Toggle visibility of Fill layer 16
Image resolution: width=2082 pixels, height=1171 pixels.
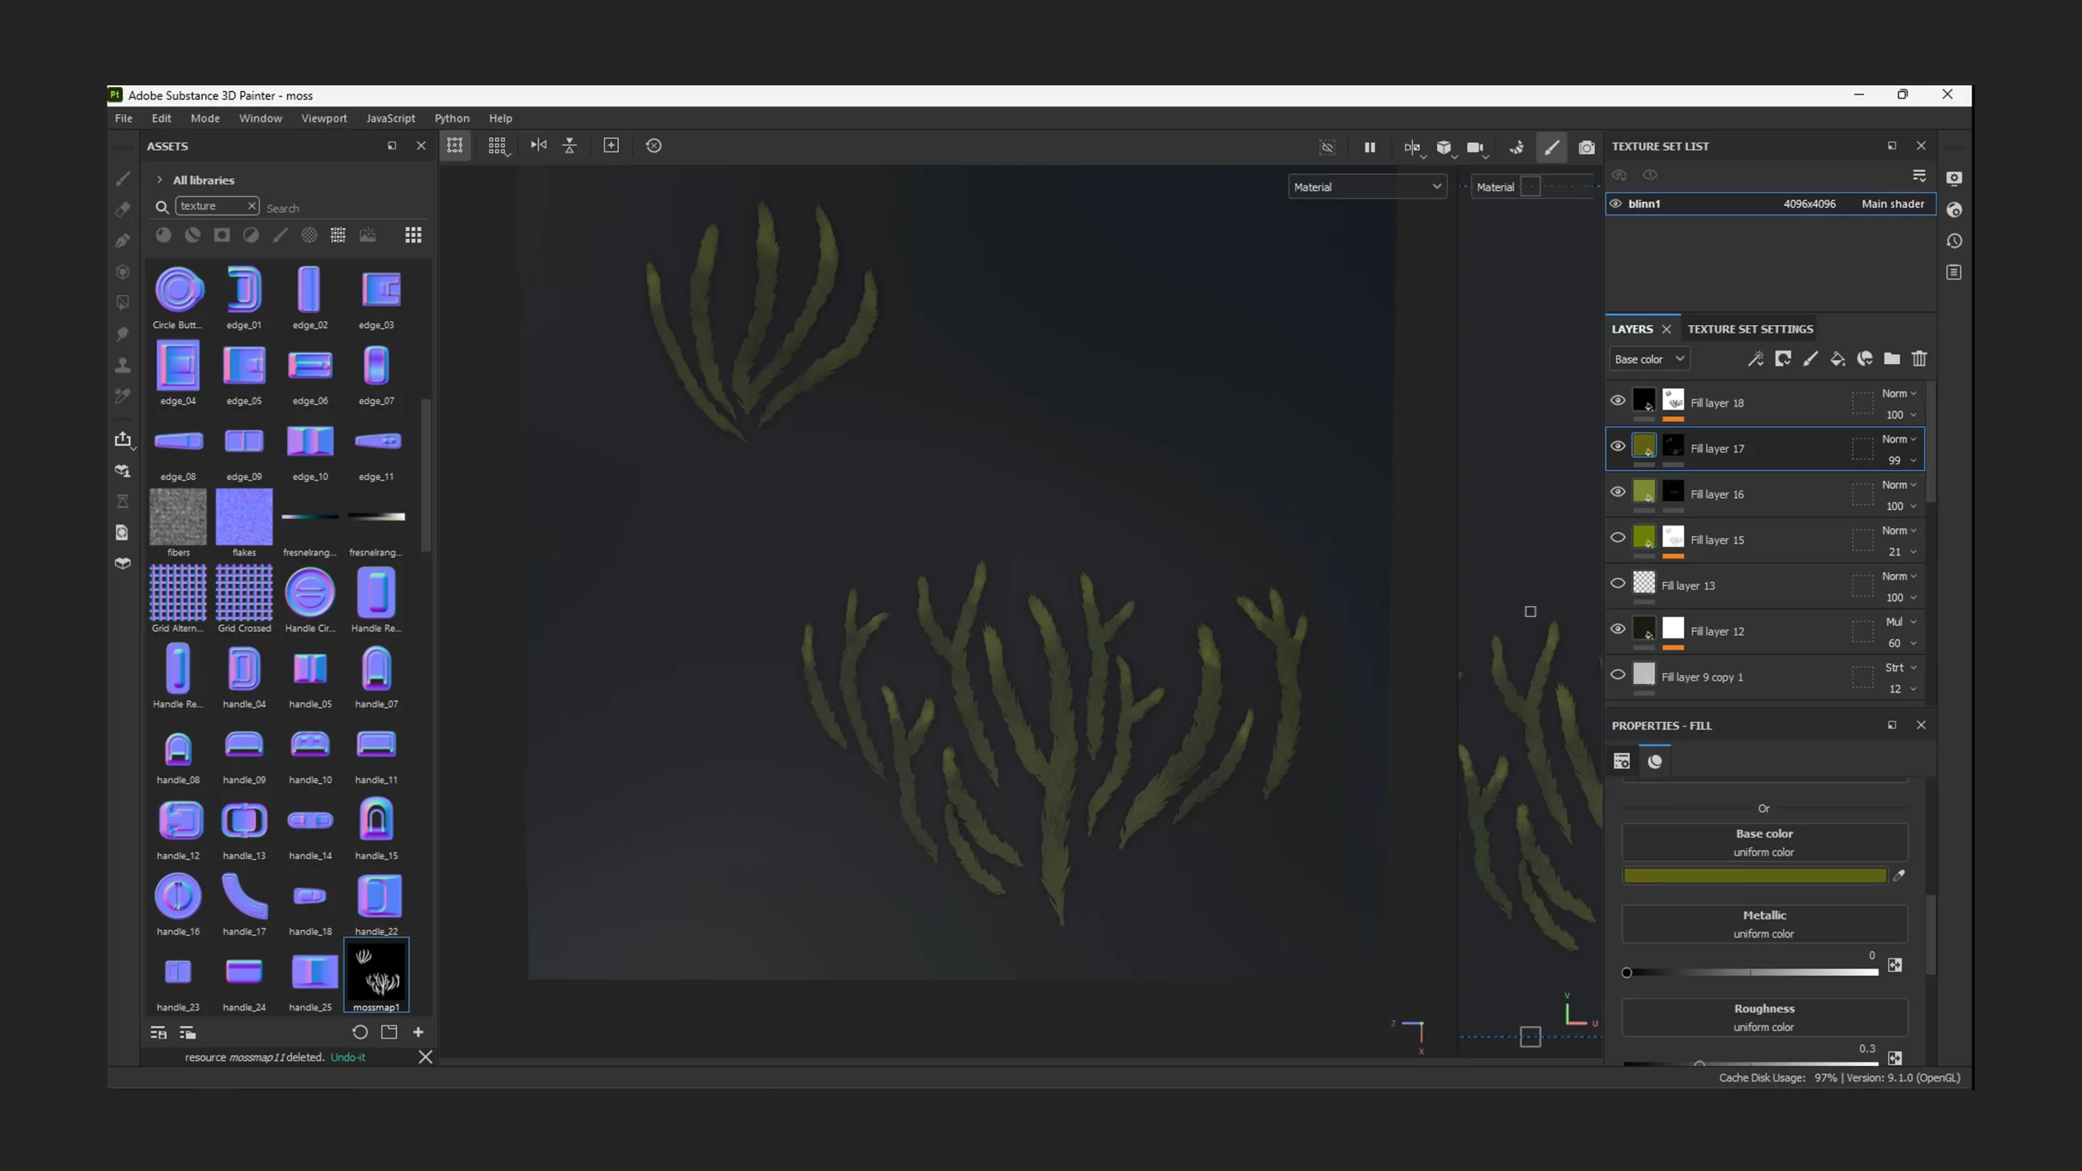1618,491
